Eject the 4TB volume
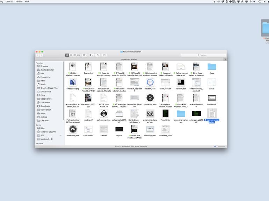The width and height of the screenshot is (269, 201). (x=61, y=136)
